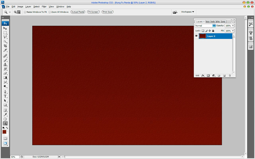Open the File menu
This screenshot has height=159, width=255.
coord(8,7)
